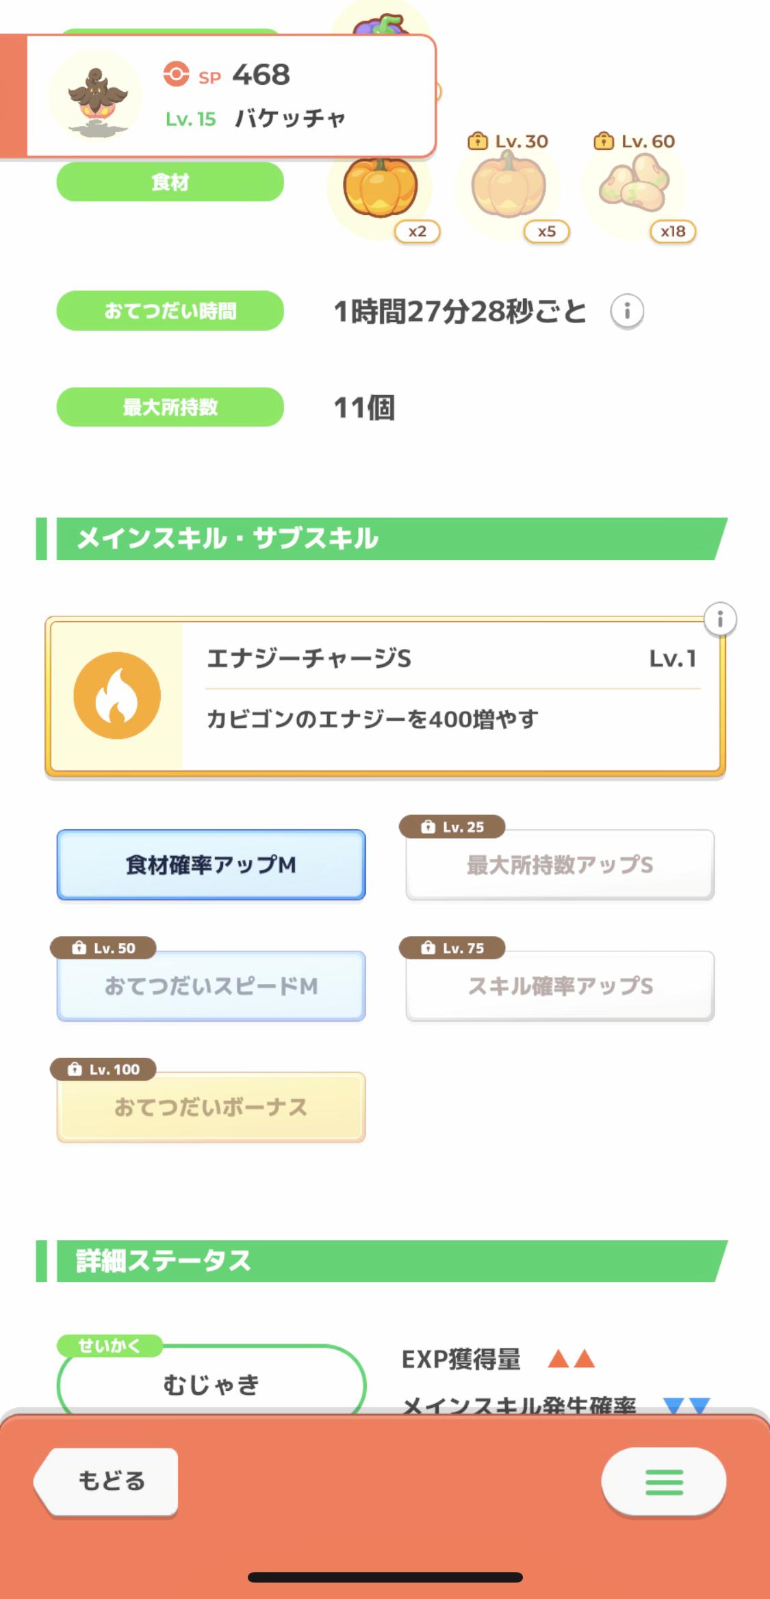This screenshot has height=1599, width=770.
Task: Select locked 最大所持数アップS sub skill
Action: [x=560, y=865]
